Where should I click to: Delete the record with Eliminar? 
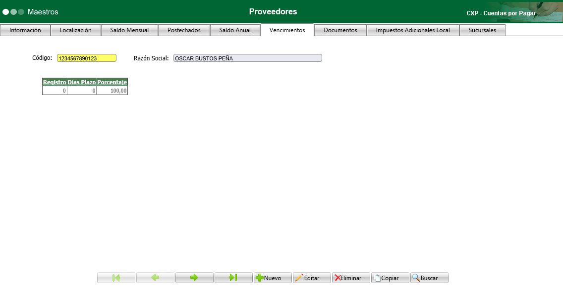pyautogui.click(x=351, y=278)
